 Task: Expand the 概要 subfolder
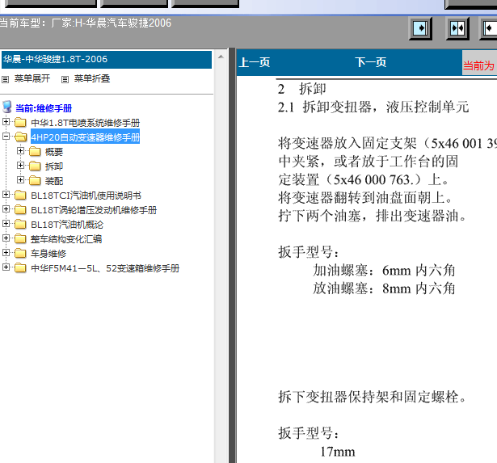coord(20,151)
